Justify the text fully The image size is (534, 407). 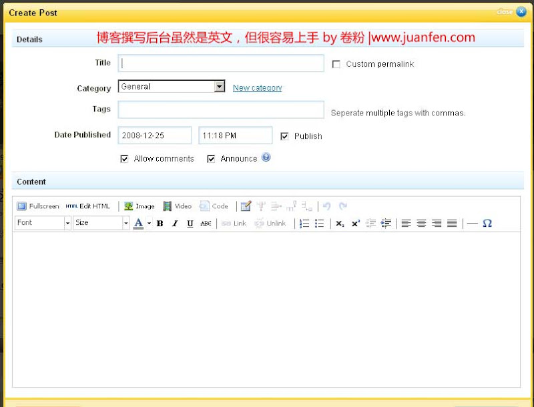pyautogui.click(x=452, y=224)
